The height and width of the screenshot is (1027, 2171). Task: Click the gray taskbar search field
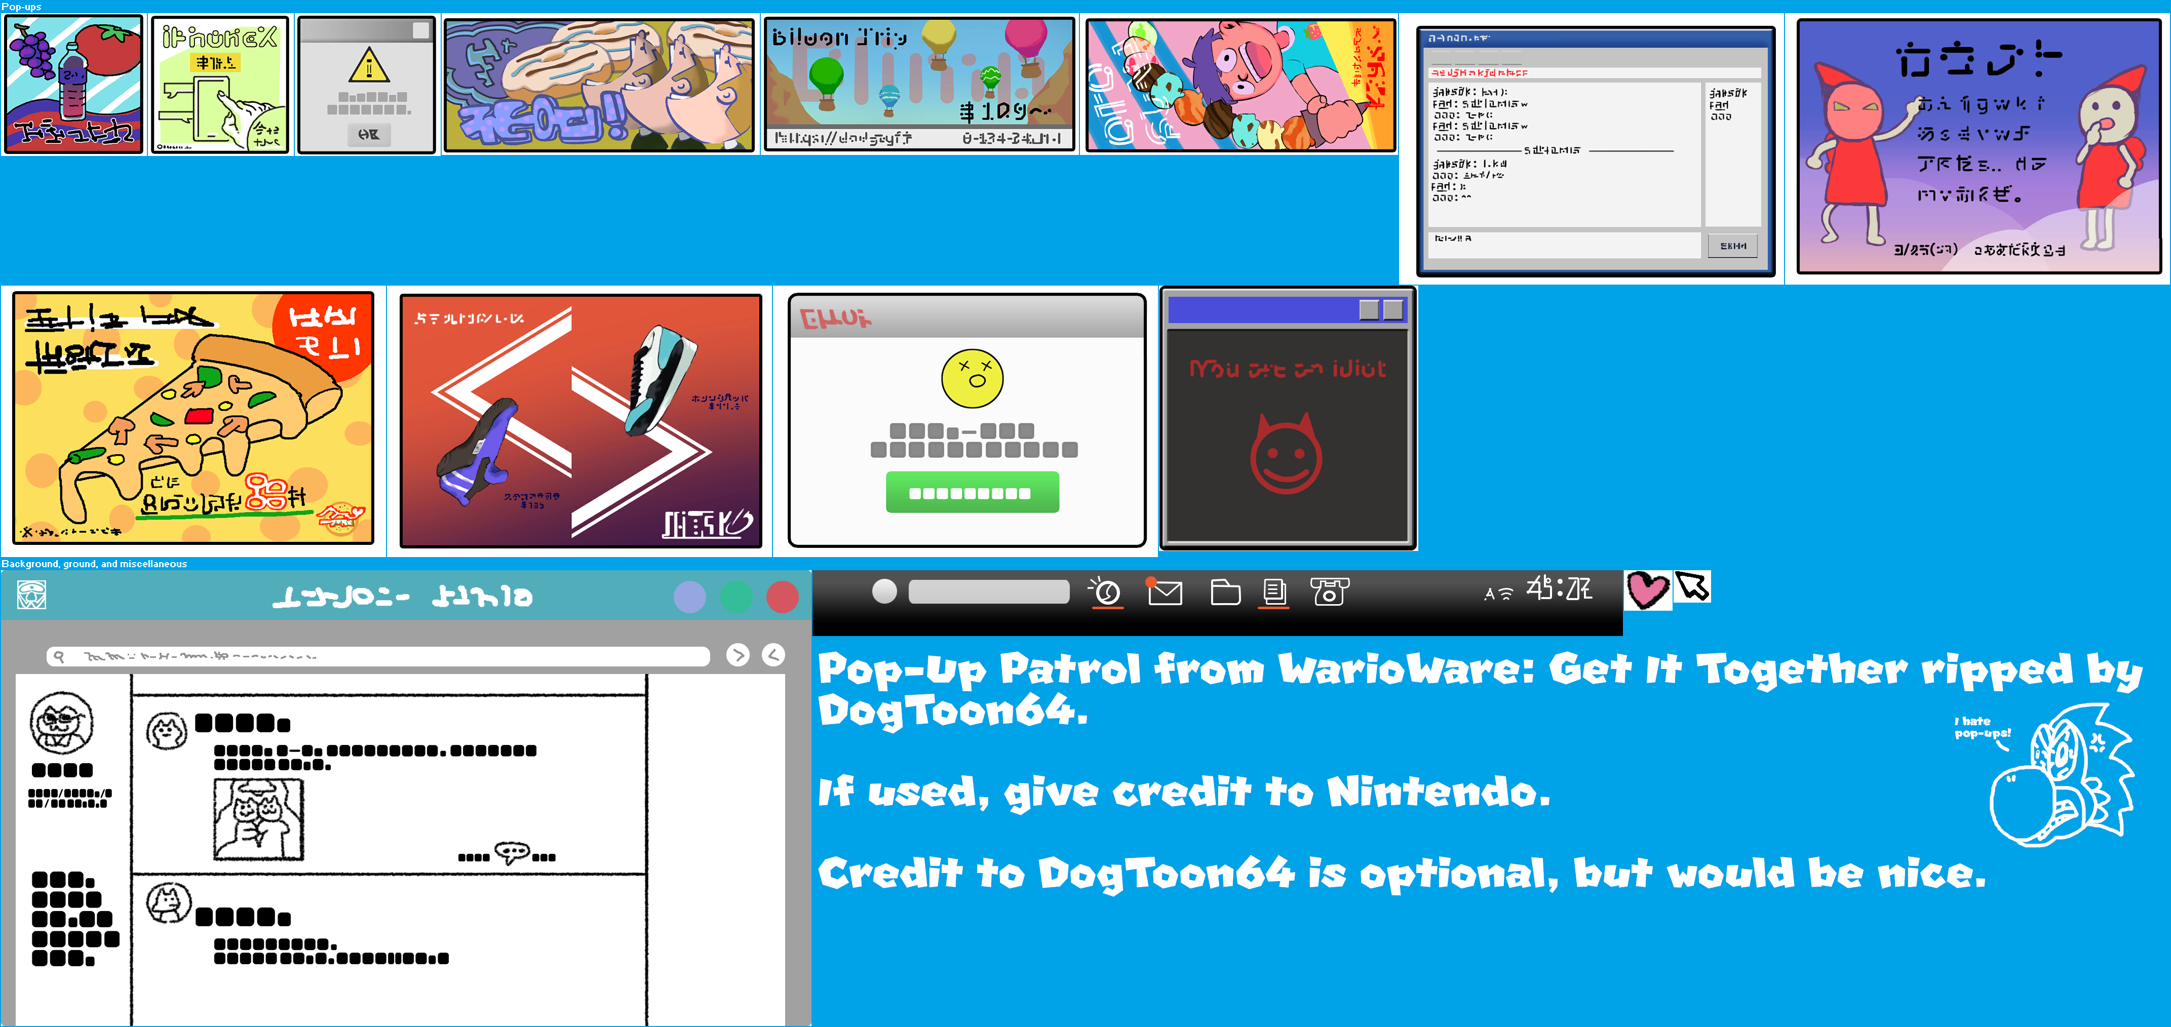point(989,591)
